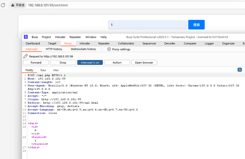
Task: Click the insecure site warning badge
Action: pyautogui.click(x=18, y=5)
